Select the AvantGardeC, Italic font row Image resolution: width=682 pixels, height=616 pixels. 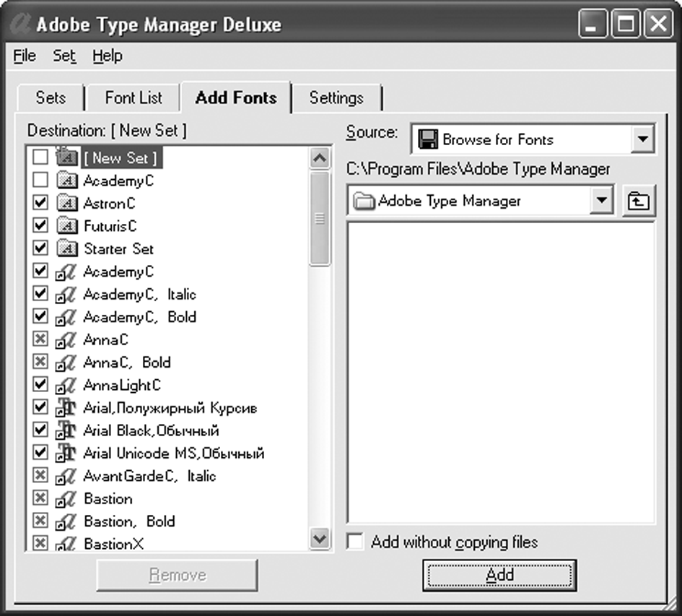[x=149, y=476]
